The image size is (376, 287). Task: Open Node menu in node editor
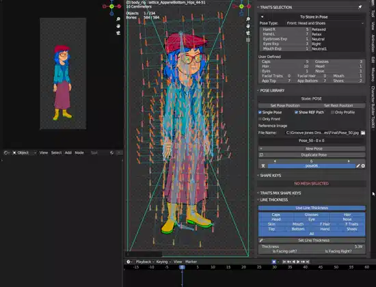79,153
